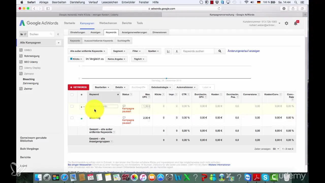The image size is (325, 183).
Task: Select Auszuschließende Keywords sub-tab
Action: click(x=99, y=41)
